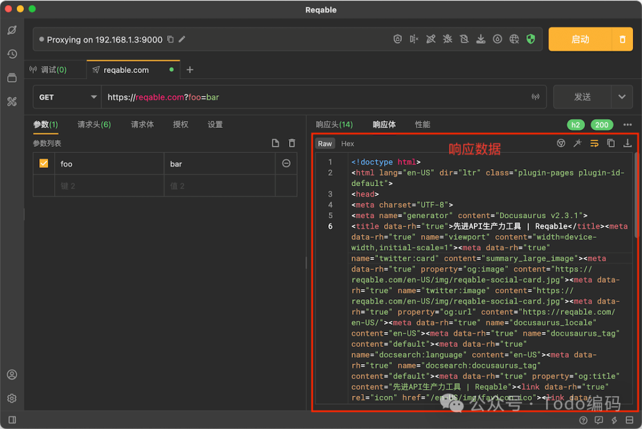This screenshot has width=642, height=429.
Task: Open the certificate manager icon in the toolbar
Action: point(398,38)
